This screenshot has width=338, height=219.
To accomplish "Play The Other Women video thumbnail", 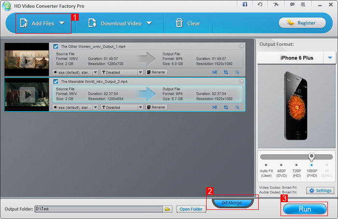I will click(27, 59).
